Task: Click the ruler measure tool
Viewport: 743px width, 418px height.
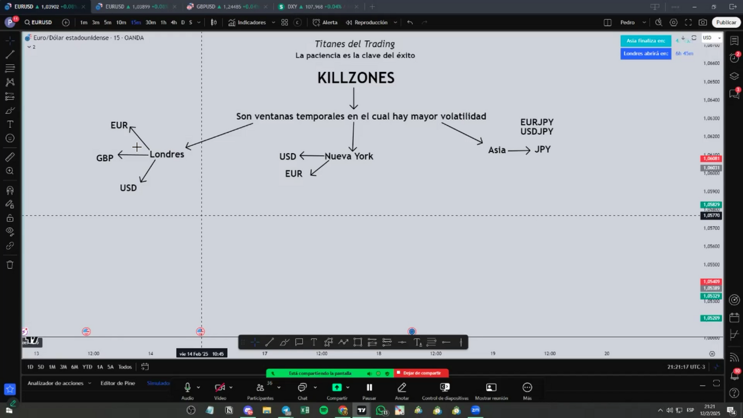Action: pos(10,157)
